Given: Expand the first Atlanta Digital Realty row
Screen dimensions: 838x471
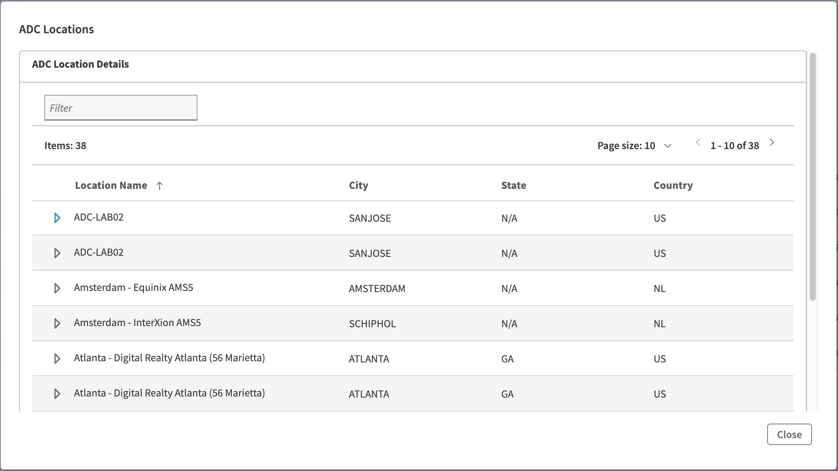Looking at the screenshot, I should (57, 359).
